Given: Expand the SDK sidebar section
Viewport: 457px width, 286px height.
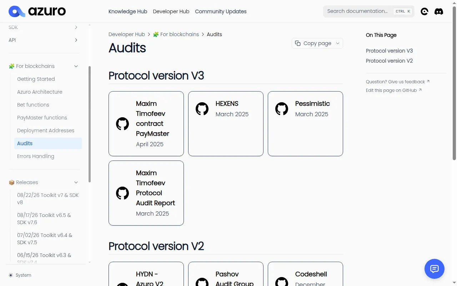Looking at the screenshot, I should click(x=76, y=27).
